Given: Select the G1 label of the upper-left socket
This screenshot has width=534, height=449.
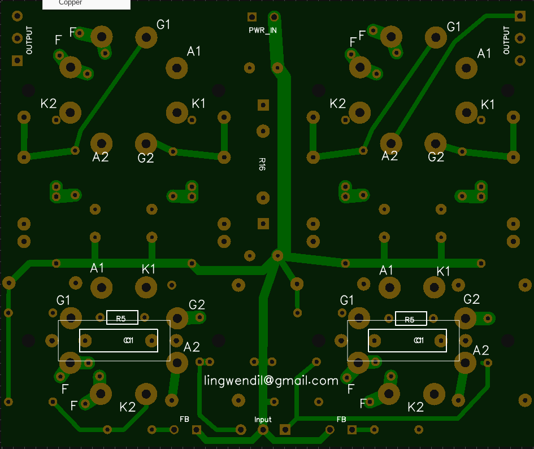Looking at the screenshot, I should pyautogui.click(x=163, y=24).
